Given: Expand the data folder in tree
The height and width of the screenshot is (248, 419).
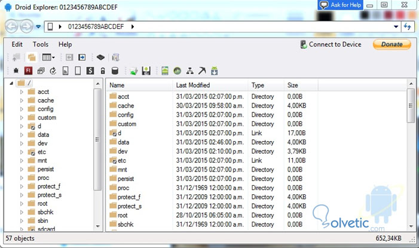Looking at the screenshot, I should pyautogui.click(x=22, y=135).
